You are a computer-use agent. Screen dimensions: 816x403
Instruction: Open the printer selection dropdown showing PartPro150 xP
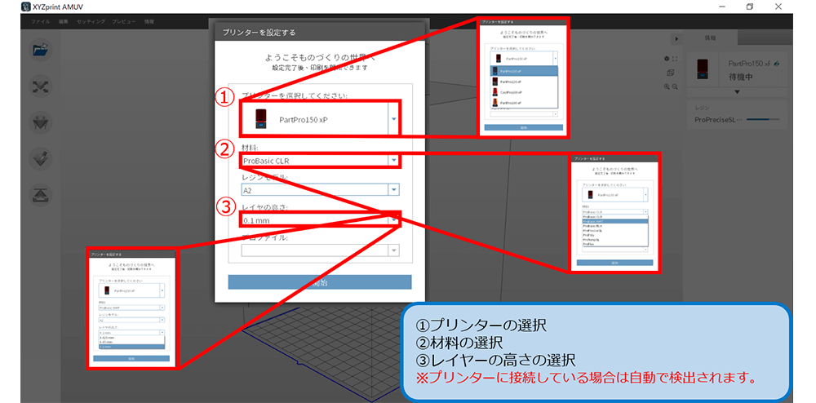pos(320,119)
